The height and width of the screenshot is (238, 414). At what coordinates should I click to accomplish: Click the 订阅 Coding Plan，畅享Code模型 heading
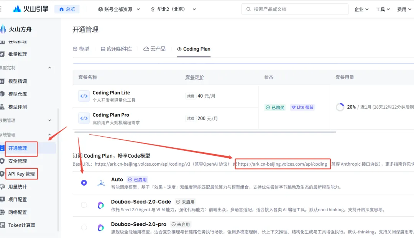coord(112,156)
